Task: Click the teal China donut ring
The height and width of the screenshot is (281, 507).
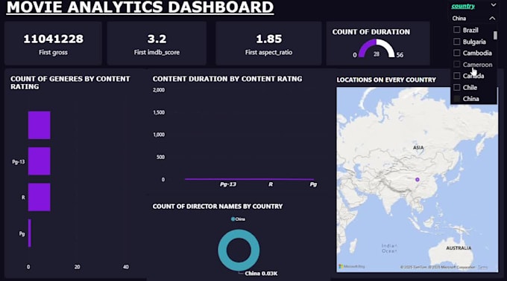Action: 222,250
